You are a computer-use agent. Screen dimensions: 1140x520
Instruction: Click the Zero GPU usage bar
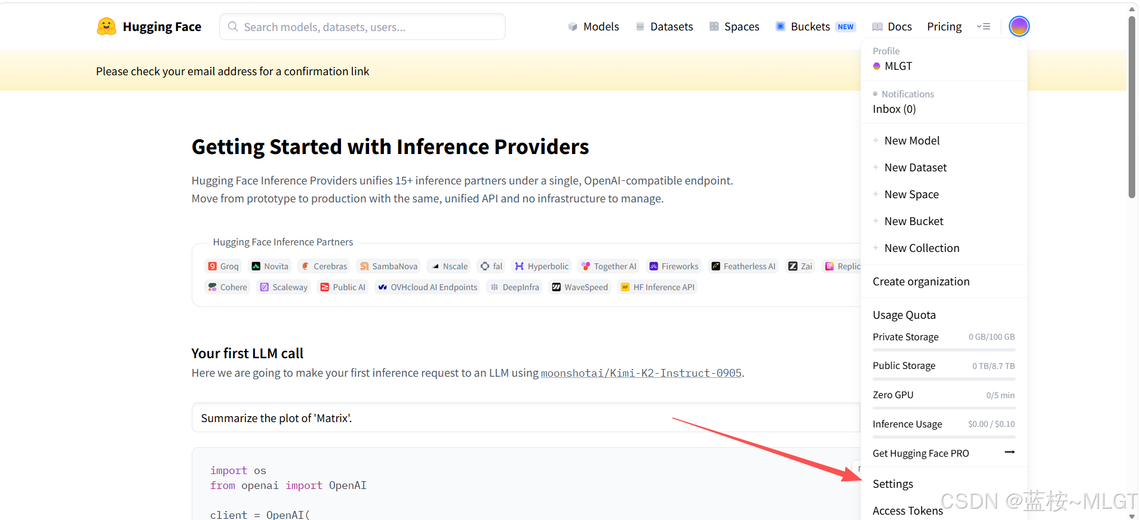944,408
